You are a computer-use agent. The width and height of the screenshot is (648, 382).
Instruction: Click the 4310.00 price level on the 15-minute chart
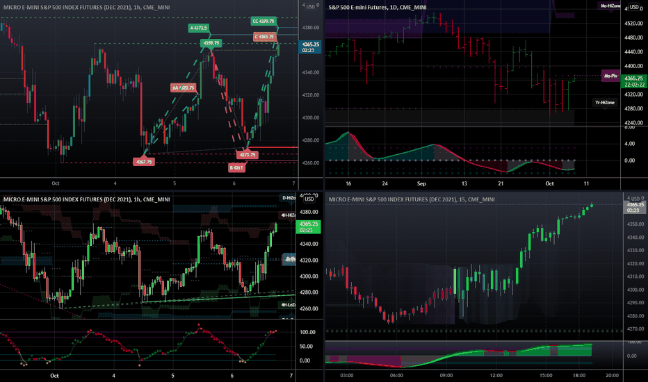coord(635,276)
